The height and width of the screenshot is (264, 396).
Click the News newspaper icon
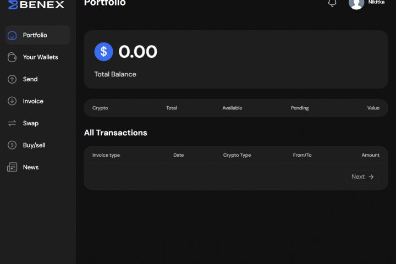pyautogui.click(x=12, y=167)
